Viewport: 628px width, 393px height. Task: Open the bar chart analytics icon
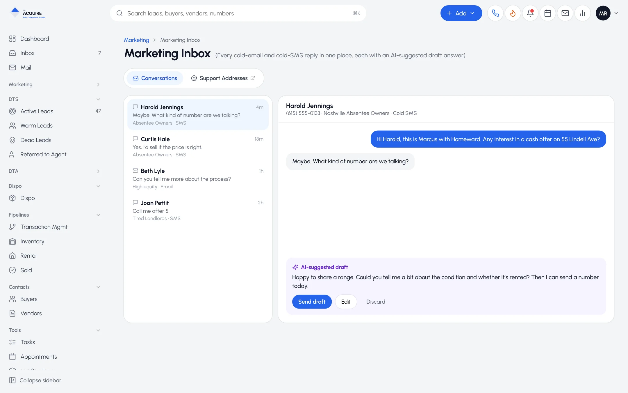[582, 13]
